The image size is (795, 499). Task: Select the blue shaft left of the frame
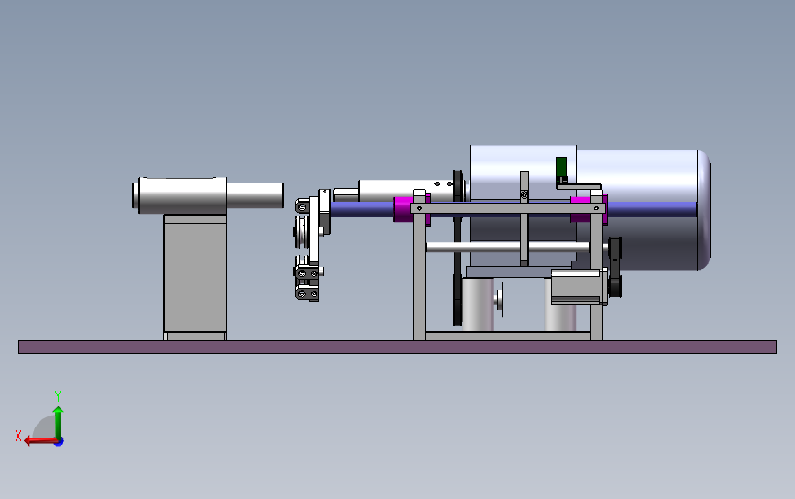pyautogui.click(x=362, y=209)
